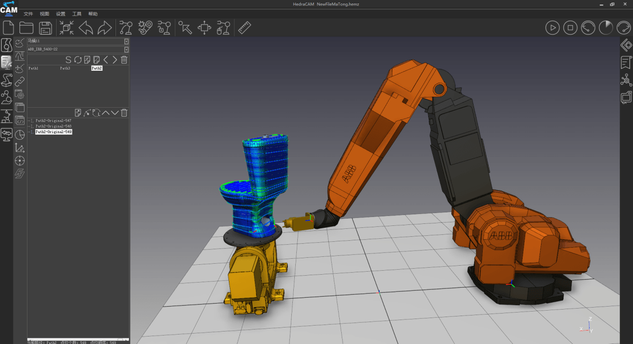Move to next path with right chevron
This screenshot has width=633, height=344.
tap(114, 60)
